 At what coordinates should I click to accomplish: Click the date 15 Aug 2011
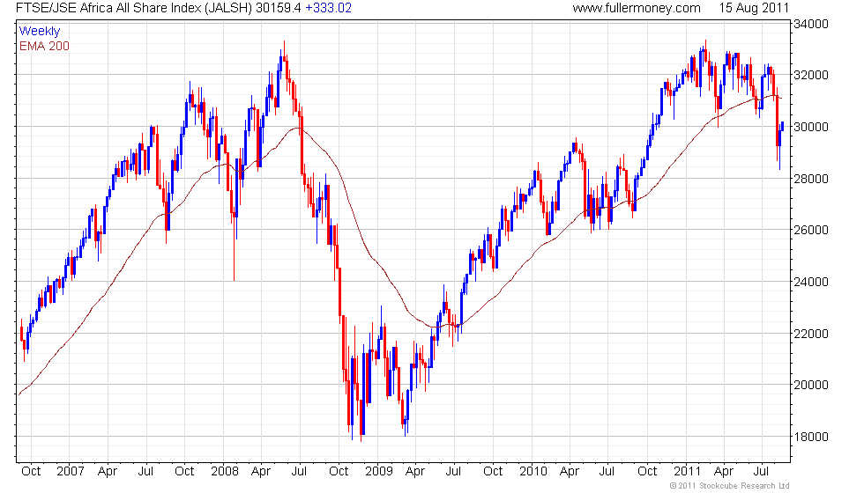click(754, 8)
